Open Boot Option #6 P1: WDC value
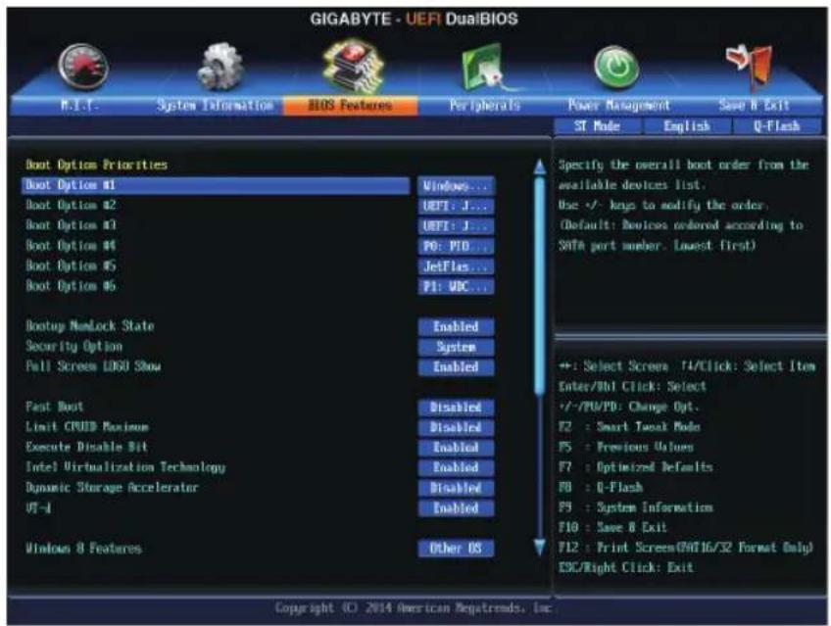Image resolution: width=831 pixels, height=626 pixels. [456, 286]
